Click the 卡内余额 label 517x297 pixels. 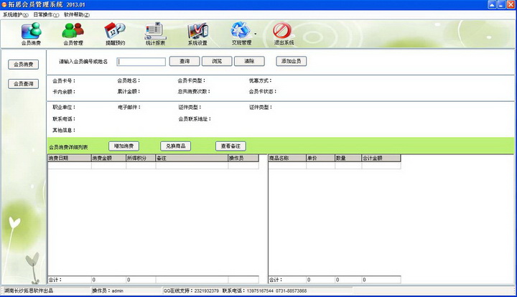[x=64, y=92]
